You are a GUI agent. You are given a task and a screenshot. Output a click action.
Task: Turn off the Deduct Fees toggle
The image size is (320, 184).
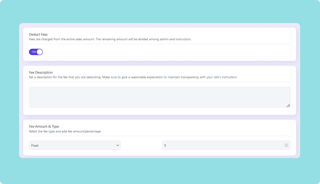click(x=36, y=52)
